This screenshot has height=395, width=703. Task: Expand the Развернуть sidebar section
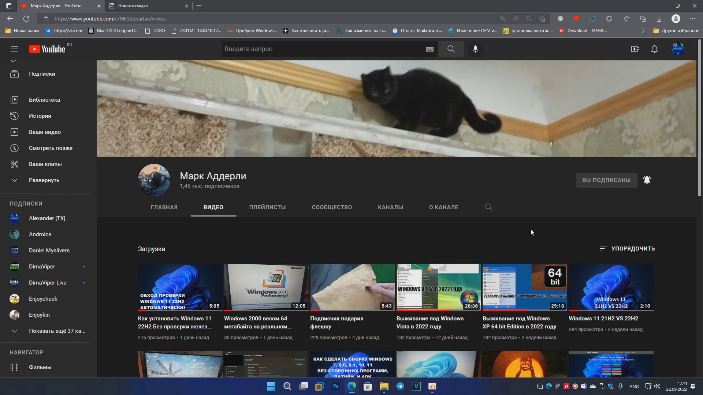(44, 180)
